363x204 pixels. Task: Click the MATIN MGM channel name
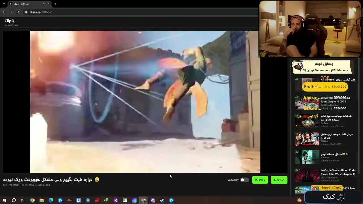[11, 185]
